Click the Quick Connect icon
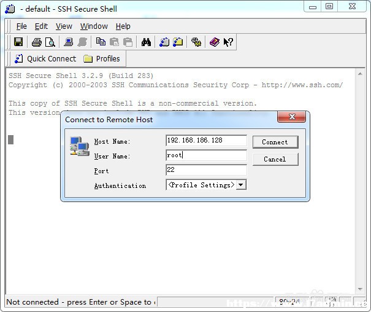Viewport: 371px width, 312px height. [x=18, y=59]
